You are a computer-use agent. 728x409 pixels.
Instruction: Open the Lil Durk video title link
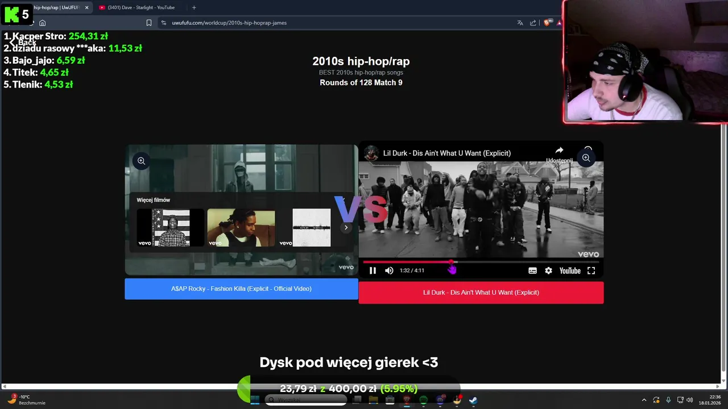pos(446,153)
